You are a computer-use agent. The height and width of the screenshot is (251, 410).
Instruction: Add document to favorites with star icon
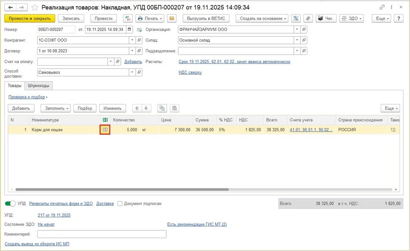coord(35,8)
